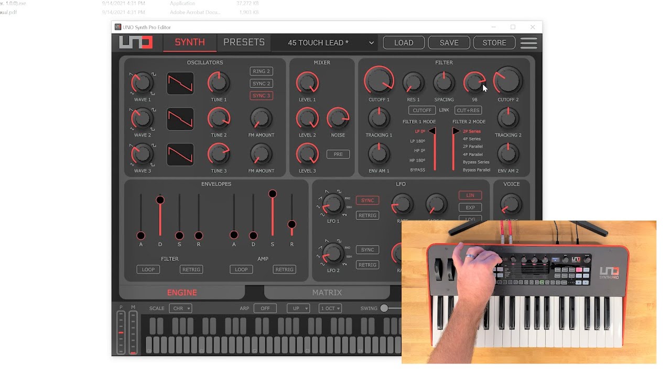This screenshot has width=671, height=377.
Task: Switch to the PRESETS tab
Action: coord(244,42)
